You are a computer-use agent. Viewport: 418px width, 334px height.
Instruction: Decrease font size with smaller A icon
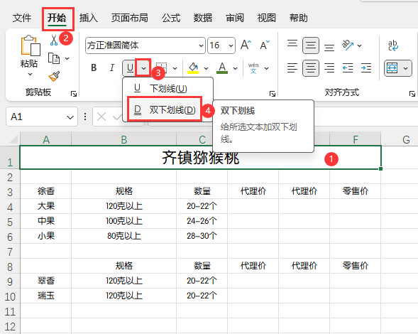click(265, 45)
